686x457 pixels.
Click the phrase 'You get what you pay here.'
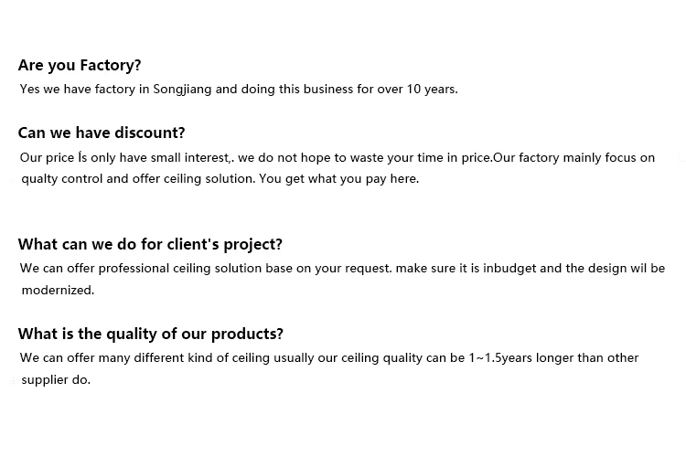[339, 178]
